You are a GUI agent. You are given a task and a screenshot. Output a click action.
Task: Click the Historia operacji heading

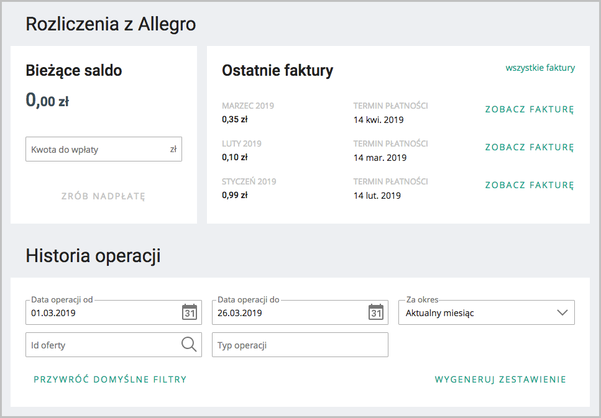[93, 256]
